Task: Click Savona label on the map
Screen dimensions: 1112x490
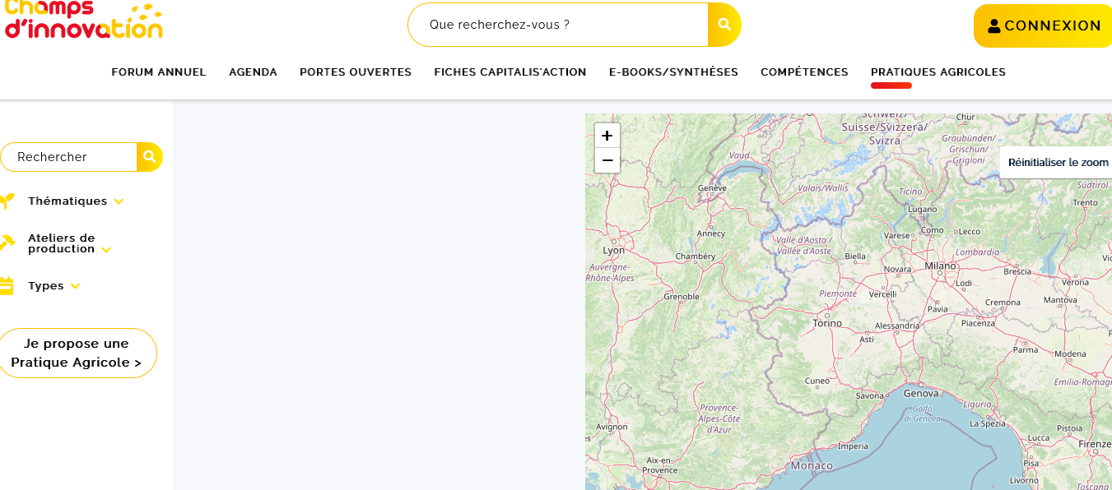Action: pos(869,395)
